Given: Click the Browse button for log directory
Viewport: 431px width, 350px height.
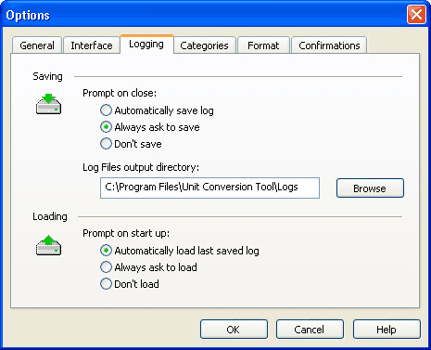Looking at the screenshot, I should click(370, 188).
